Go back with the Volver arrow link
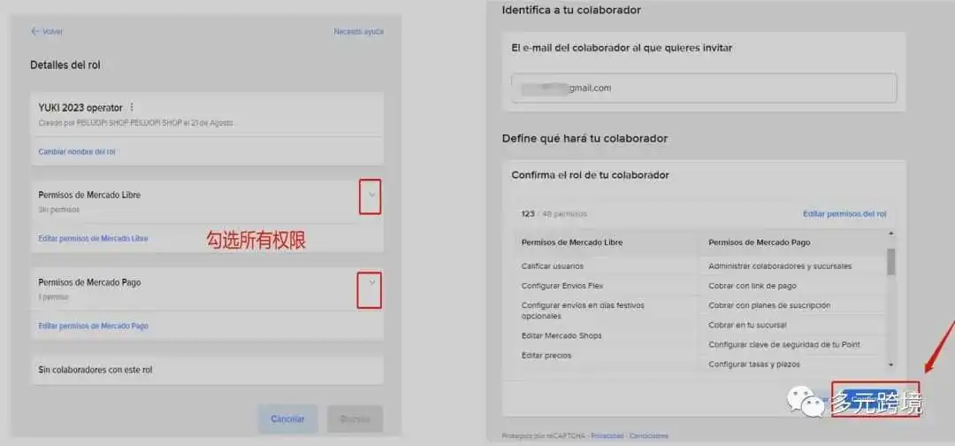 coord(47,32)
